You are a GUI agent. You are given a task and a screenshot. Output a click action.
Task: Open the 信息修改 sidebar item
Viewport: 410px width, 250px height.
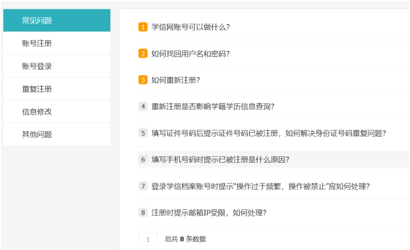[x=56, y=112]
